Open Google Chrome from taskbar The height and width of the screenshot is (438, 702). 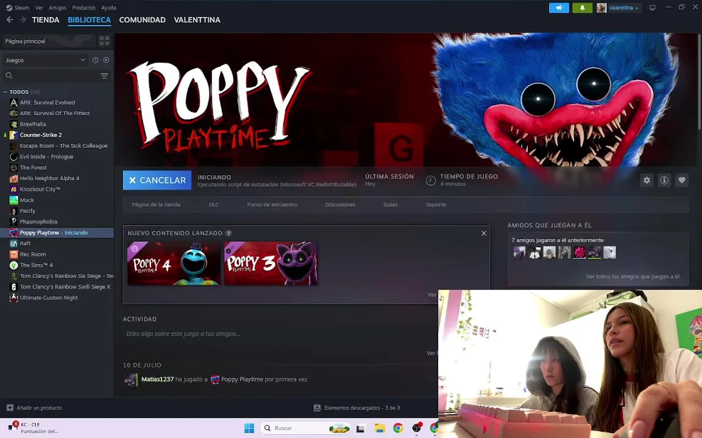point(397,428)
